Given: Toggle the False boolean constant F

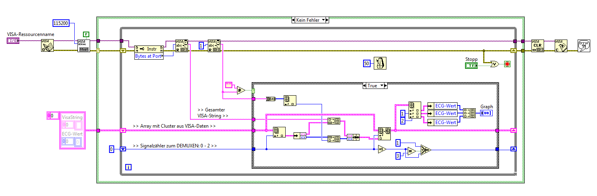Looking at the screenshot, I should tap(86, 34).
